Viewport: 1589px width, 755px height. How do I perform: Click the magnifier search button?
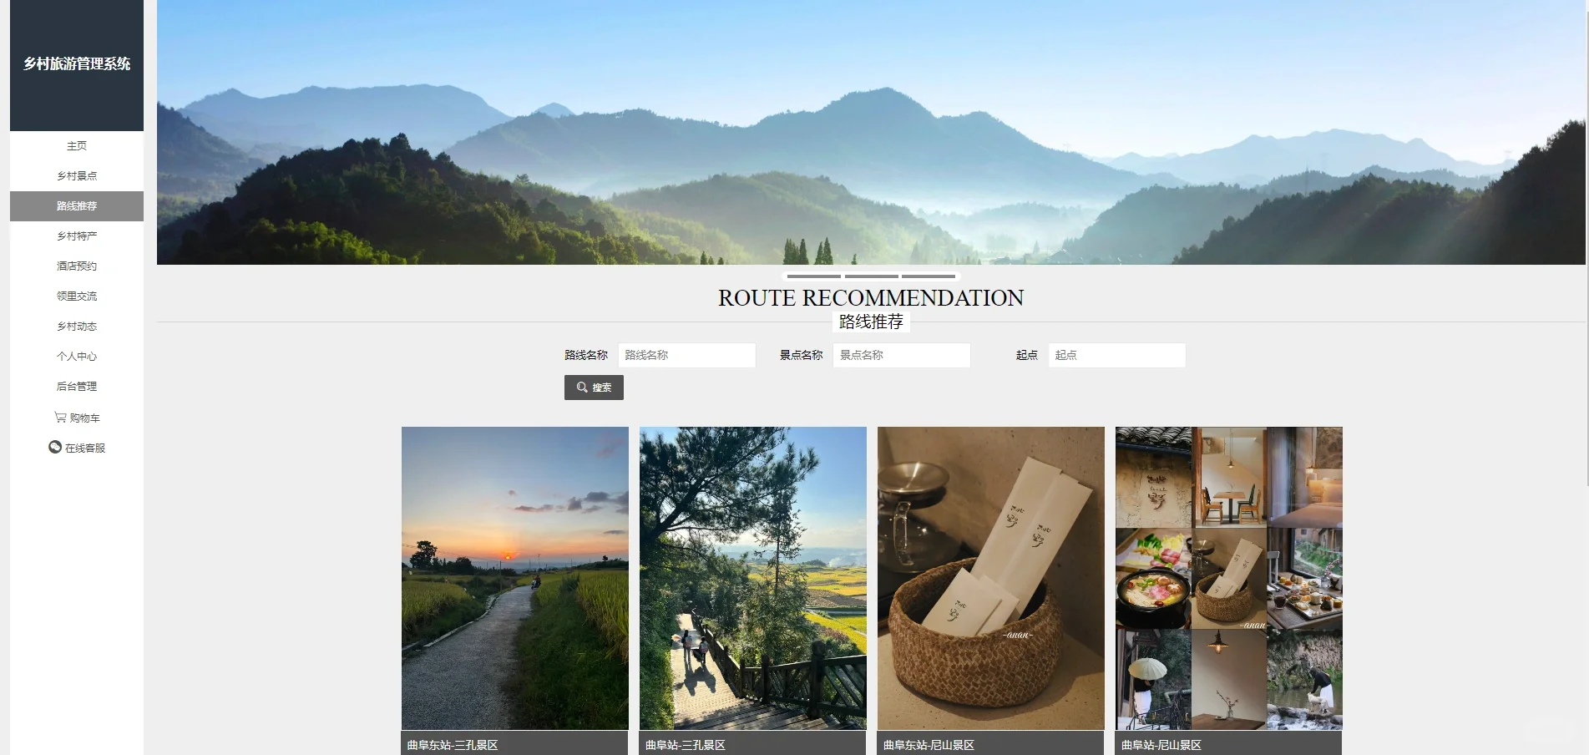click(x=594, y=388)
